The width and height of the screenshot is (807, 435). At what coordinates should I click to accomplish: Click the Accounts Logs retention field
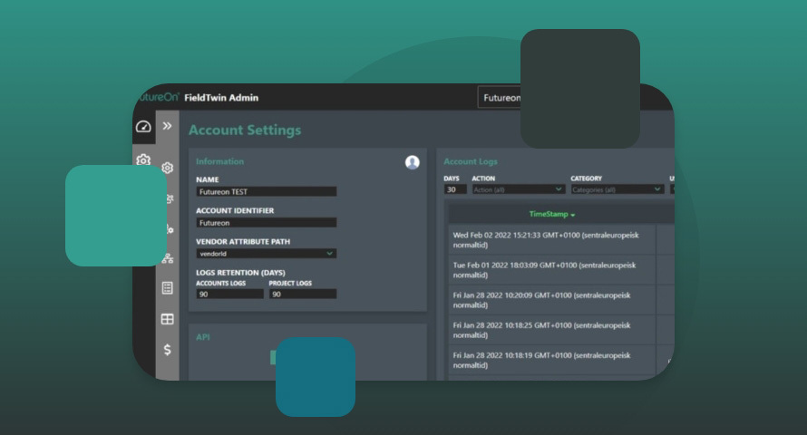[x=229, y=295]
